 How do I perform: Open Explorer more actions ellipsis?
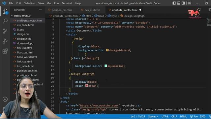click(41, 10)
